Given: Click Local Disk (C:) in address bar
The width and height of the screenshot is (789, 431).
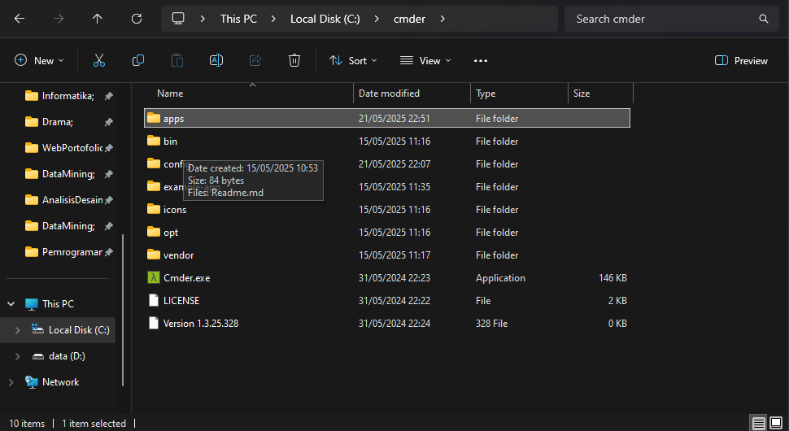Looking at the screenshot, I should coord(325,19).
